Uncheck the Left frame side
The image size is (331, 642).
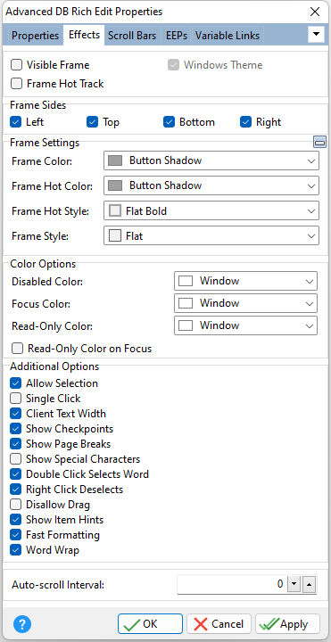click(x=15, y=122)
